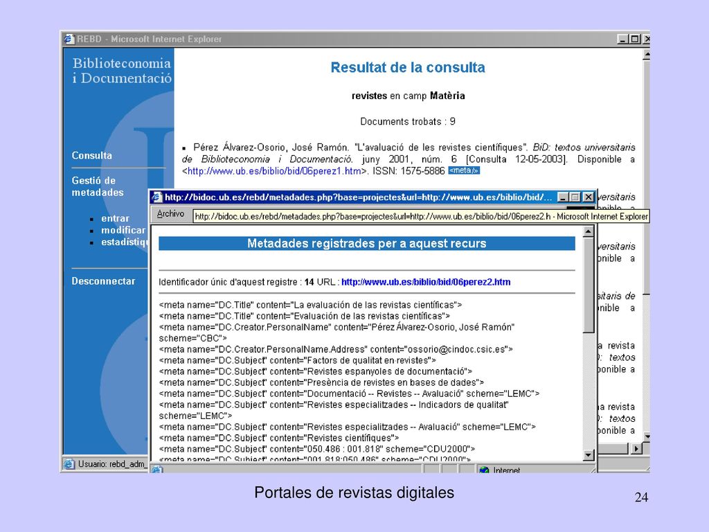Click the DC.Subject 'Revistes espanyoles de documentació' line
This screenshot has width=709, height=532.
pyautogui.click(x=316, y=371)
